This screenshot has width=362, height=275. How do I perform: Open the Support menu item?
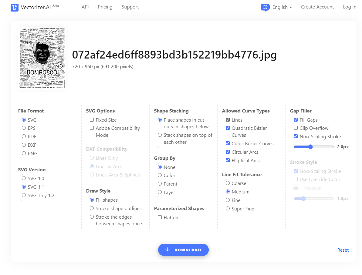[x=130, y=7]
